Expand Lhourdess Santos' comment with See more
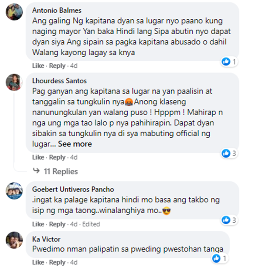The image size is (254, 267). click(75, 144)
